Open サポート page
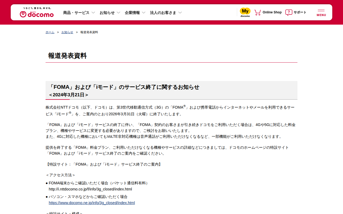Viewport: 343px width, 214px height. [x=300, y=12]
